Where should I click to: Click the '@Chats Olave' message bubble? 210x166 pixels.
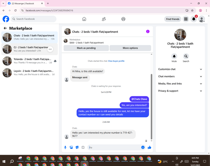click(139, 99)
